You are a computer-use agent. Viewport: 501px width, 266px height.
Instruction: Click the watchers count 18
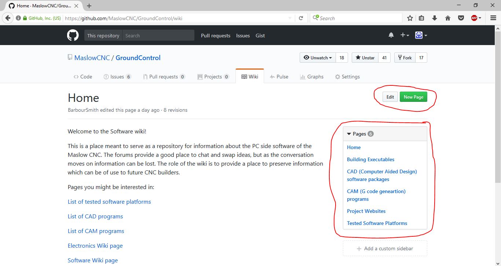pyautogui.click(x=342, y=58)
